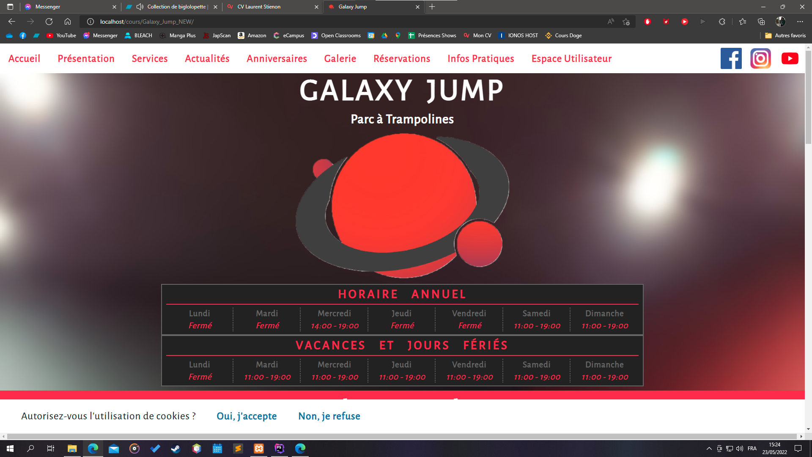The width and height of the screenshot is (812, 457).
Task: Open the volume control in the system tray
Action: click(739, 449)
